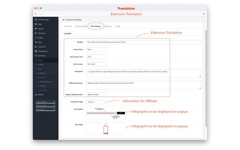The width and height of the screenshot is (240, 150).
Task: Expand the Localisation submenu chevron
Action: 56,73
